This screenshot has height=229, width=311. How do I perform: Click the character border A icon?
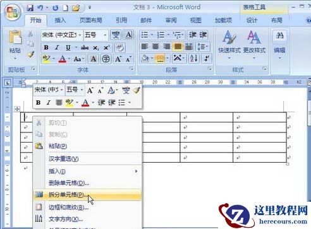click(x=128, y=35)
